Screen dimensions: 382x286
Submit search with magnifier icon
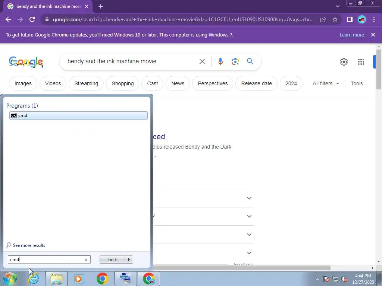pyautogui.click(x=250, y=61)
